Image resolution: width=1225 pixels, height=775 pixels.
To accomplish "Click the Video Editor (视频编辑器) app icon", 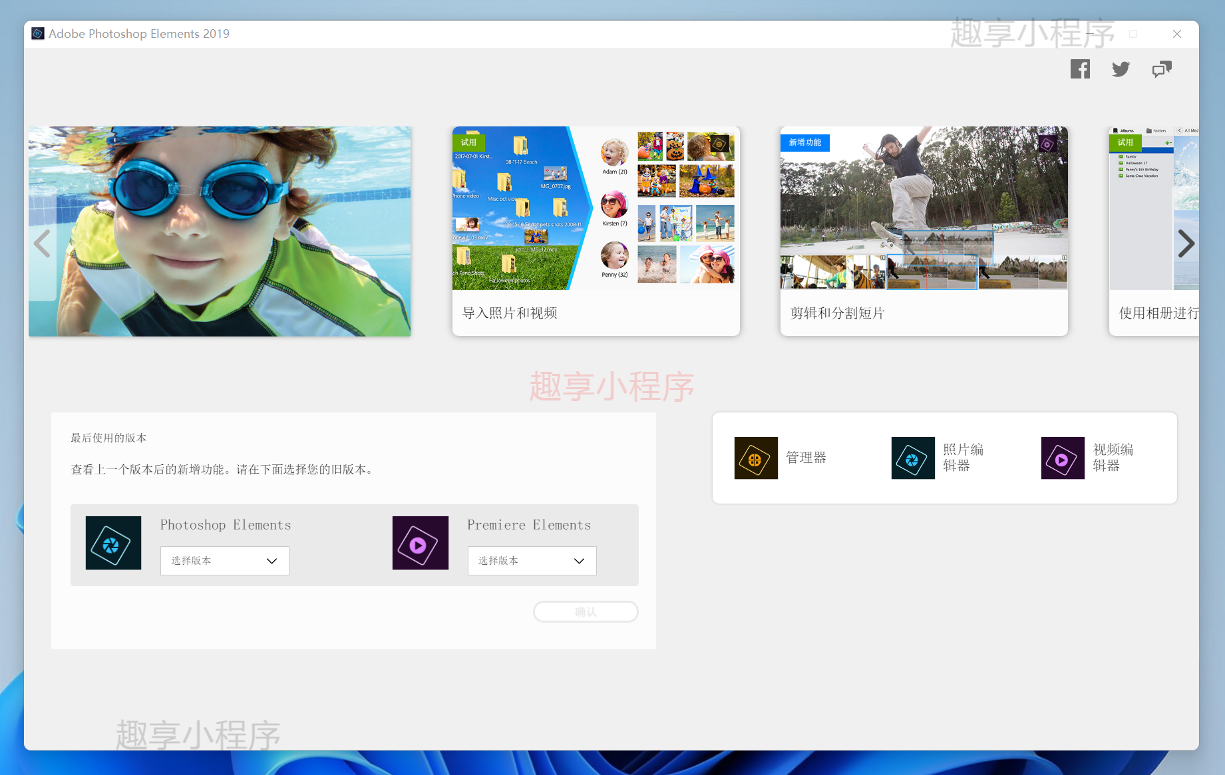I will (x=1063, y=458).
